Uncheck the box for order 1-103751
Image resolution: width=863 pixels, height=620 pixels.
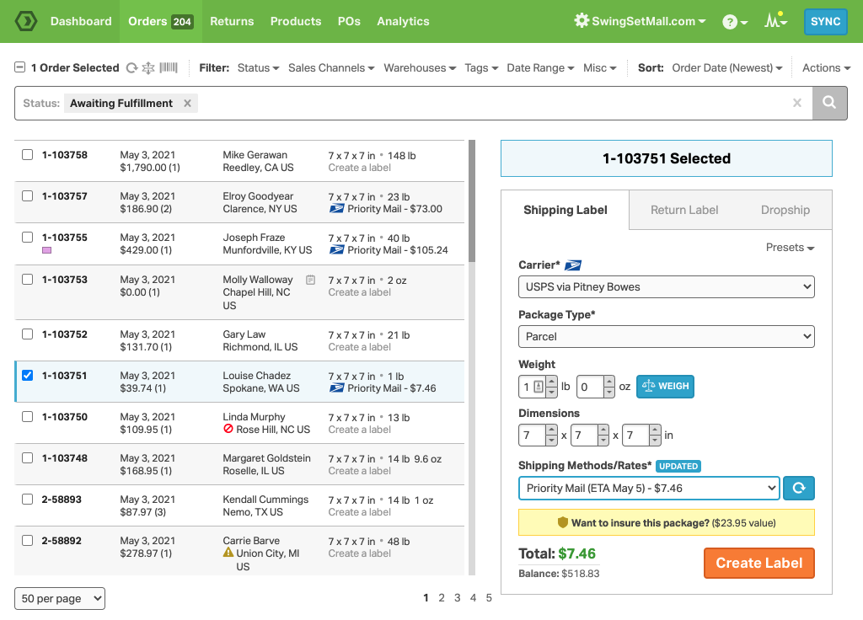pos(28,375)
